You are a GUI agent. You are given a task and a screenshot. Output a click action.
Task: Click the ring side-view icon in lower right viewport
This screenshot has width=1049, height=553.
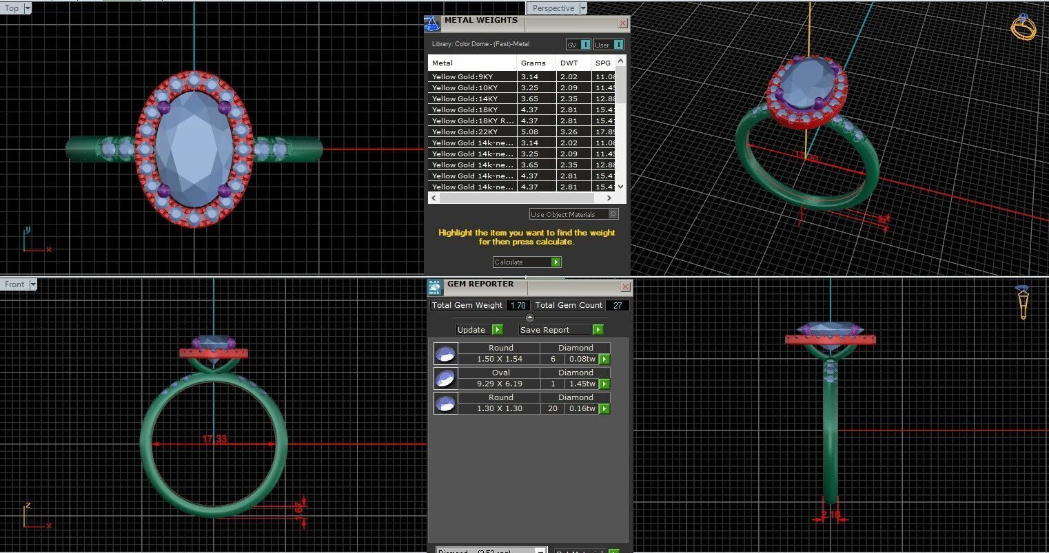click(x=1023, y=303)
